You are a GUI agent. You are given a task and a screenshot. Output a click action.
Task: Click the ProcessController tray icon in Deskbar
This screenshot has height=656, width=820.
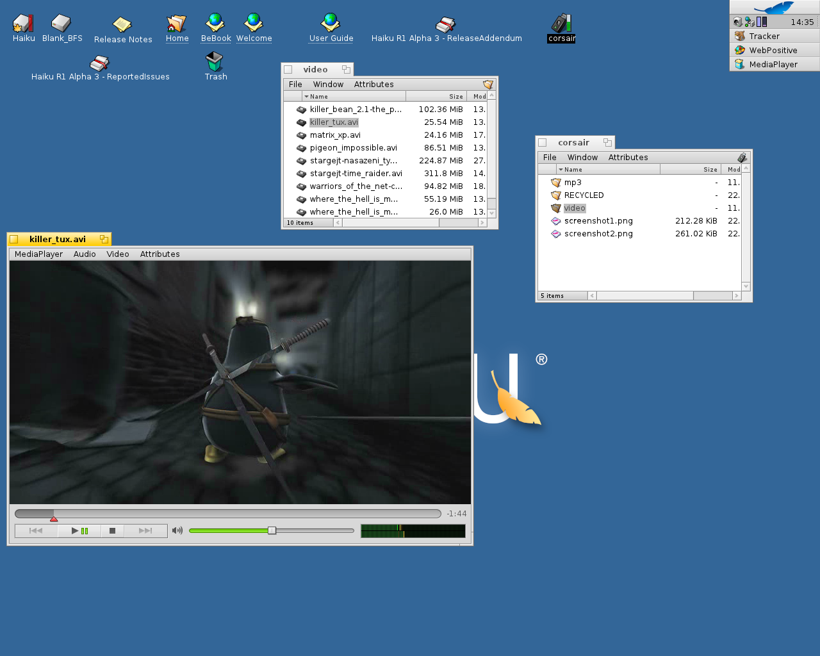click(x=762, y=22)
